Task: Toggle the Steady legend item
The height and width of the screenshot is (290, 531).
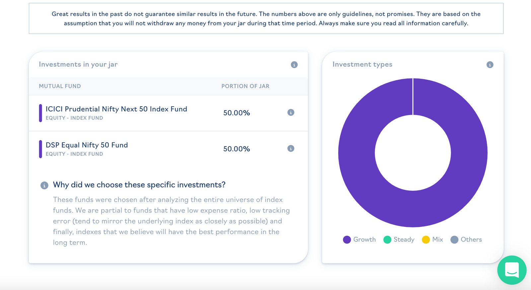Action: 399,240
